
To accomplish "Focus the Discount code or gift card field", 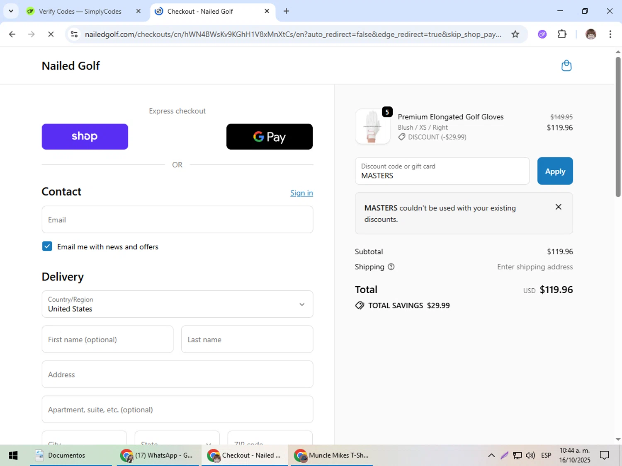I will (x=442, y=171).
